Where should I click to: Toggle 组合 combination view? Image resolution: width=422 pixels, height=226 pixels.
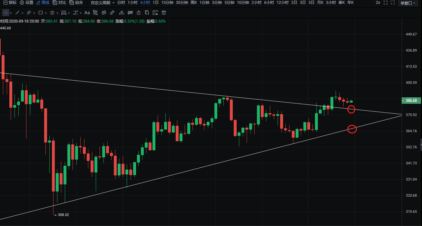coord(76,3)
